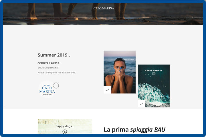The image size is (206, 137).
Task: Click the Nuove tariffe per la tua estate line
Action: point(57,72)
